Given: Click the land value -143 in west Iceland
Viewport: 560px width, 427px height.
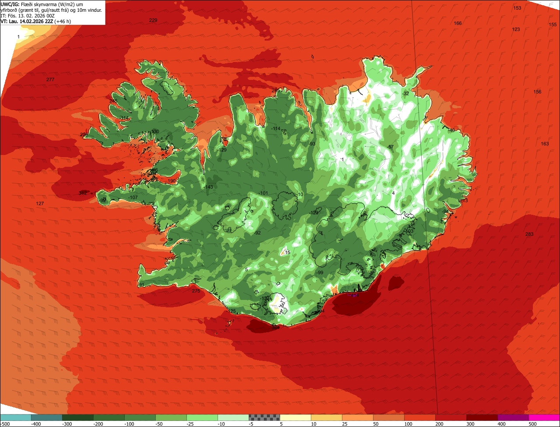Looking at the screenshot, I should pyautogui.click(x=208, y=187).
